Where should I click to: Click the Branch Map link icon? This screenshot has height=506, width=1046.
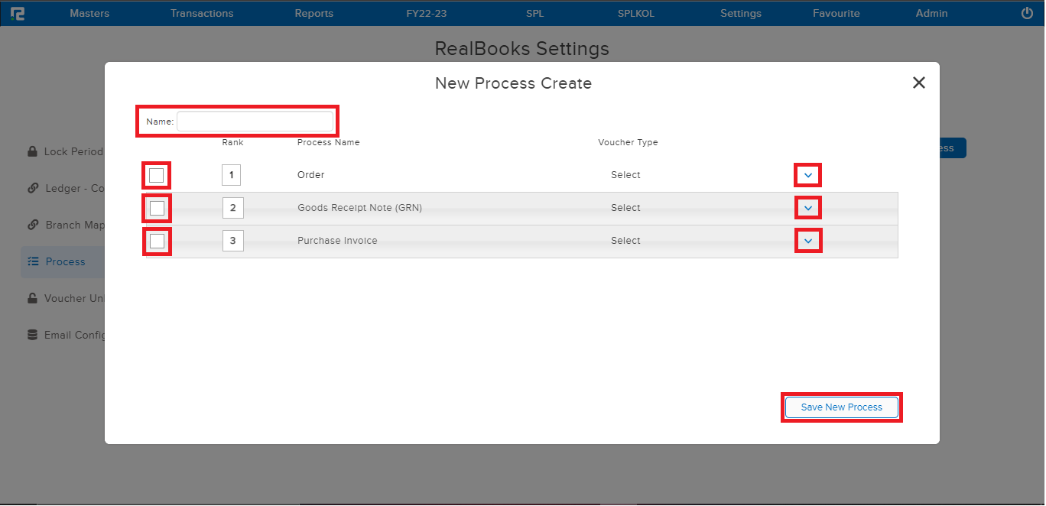pos(32,225)
